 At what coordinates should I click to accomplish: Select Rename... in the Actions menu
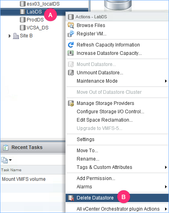[88, 159]
